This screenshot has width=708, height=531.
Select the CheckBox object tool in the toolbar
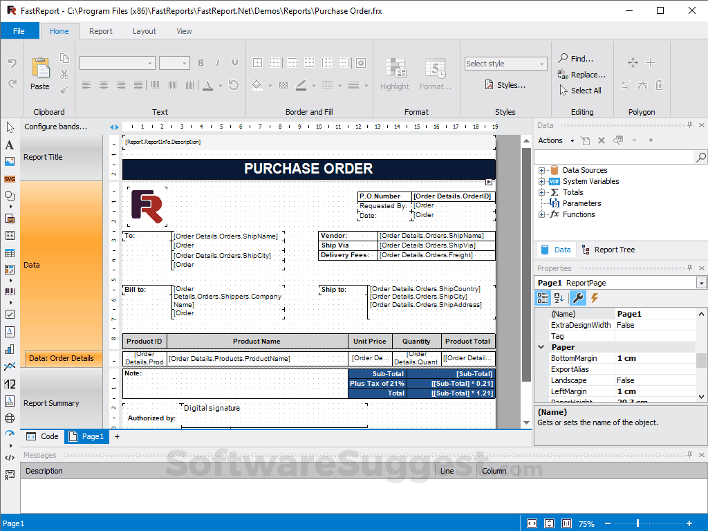(10, 315)
